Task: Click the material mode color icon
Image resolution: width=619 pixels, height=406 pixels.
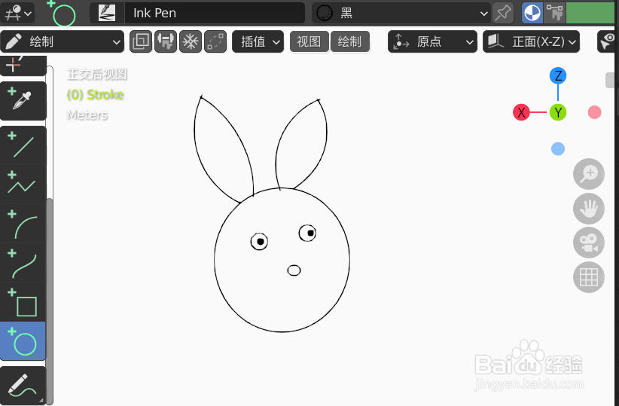Action: coord(532,13)
